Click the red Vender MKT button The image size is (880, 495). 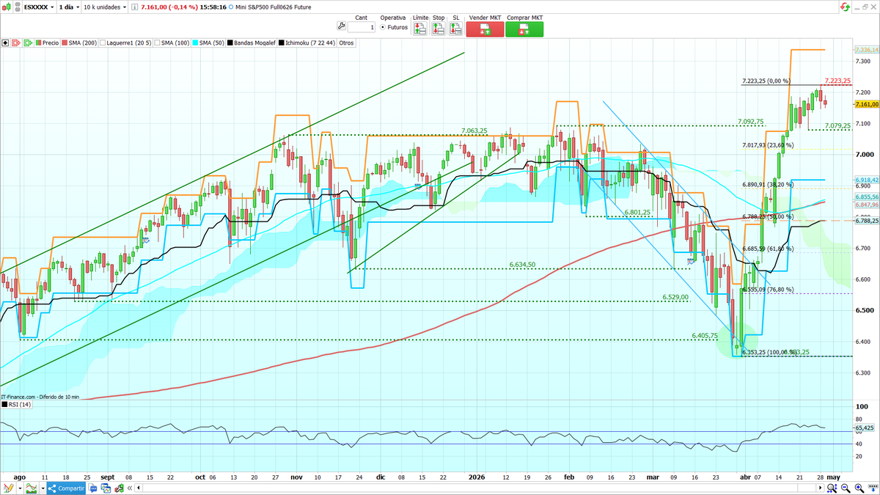(x=485, y=29)
